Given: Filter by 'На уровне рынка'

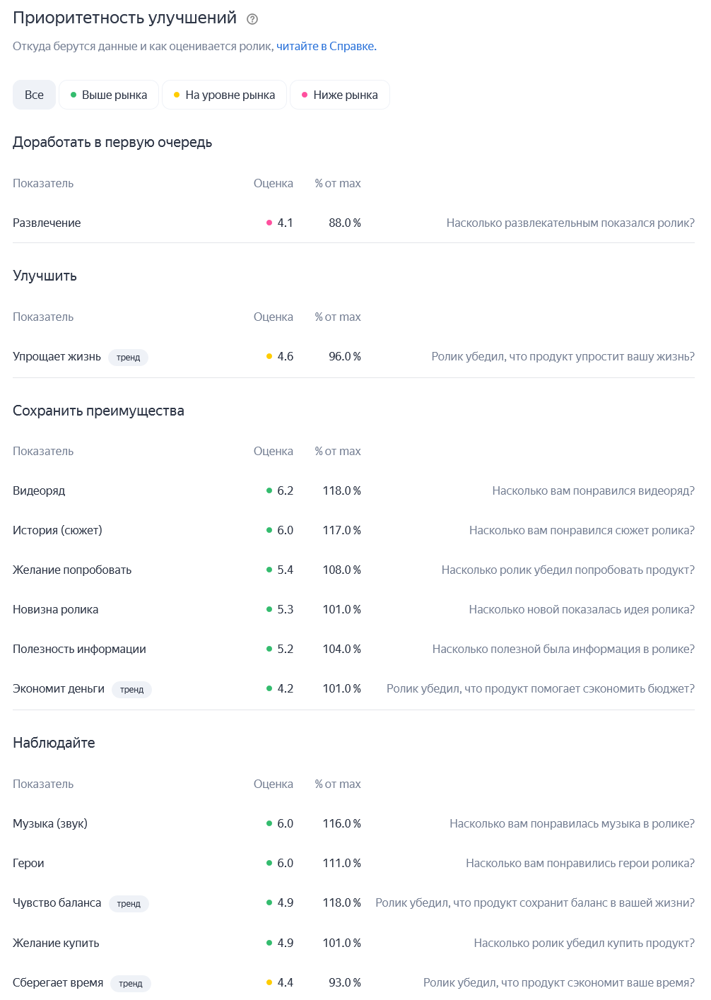Looking at the screenshot, I should (224, 95).
